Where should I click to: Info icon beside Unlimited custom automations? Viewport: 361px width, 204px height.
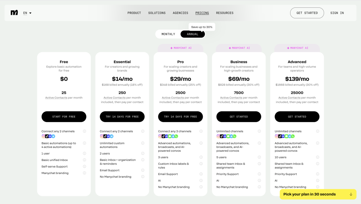tap(143, 143)
